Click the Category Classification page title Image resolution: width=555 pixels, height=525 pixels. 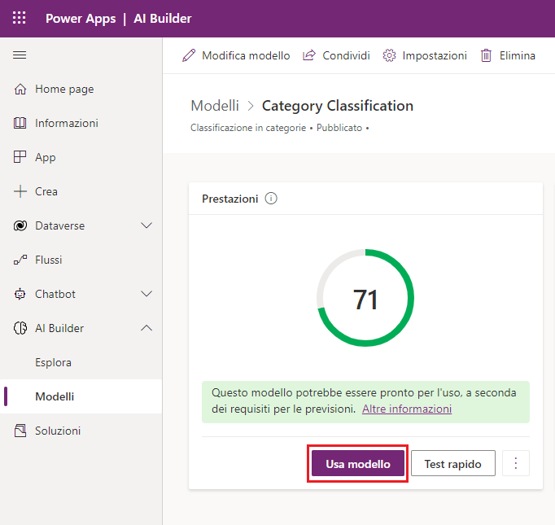click(338, 106)
